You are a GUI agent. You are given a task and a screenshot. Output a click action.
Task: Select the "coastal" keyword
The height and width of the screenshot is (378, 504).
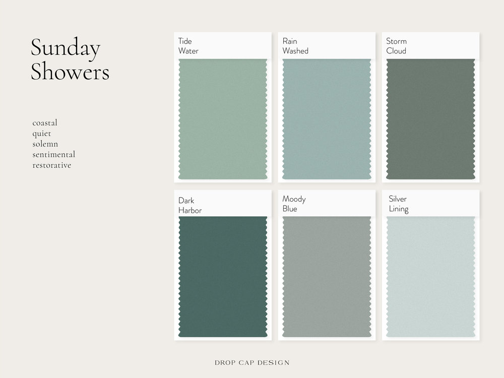coord(45,123)
